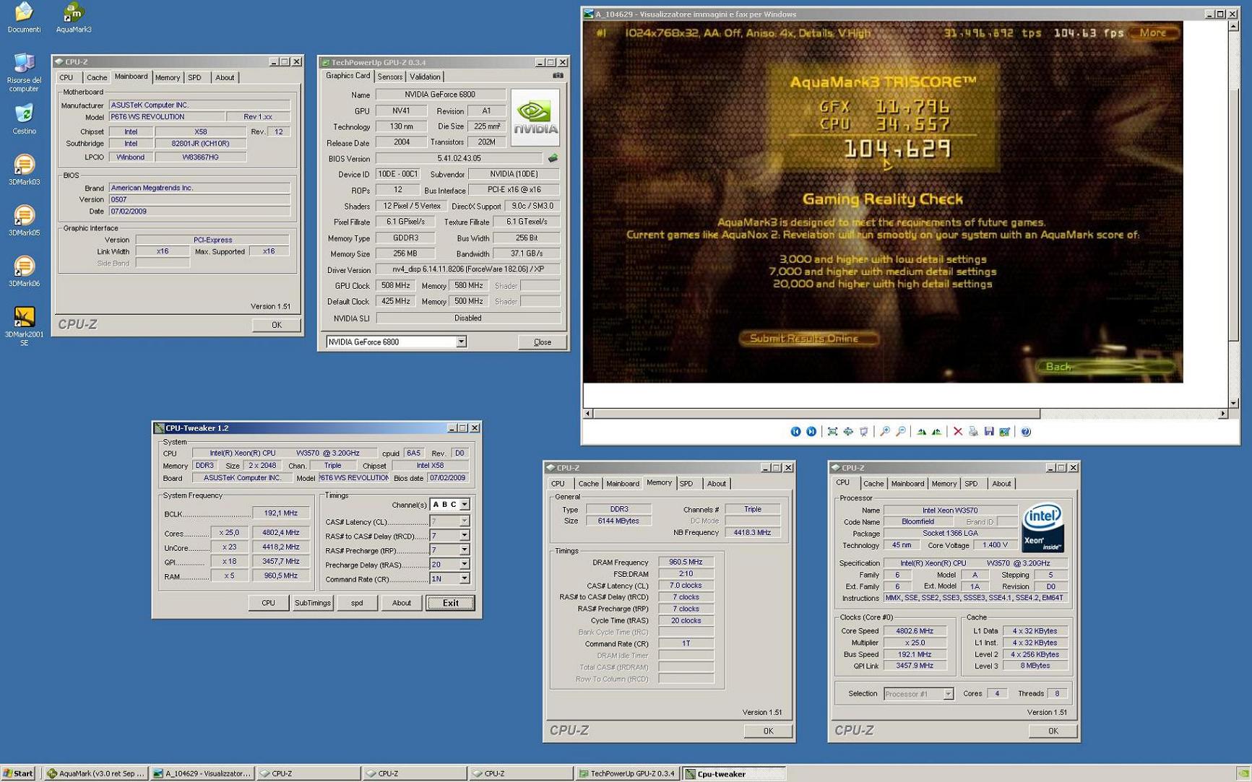Viewport: 1252px width, 782px height.
Task: Open help icon in image viewer toolbar
Action: click(1026, 432)
